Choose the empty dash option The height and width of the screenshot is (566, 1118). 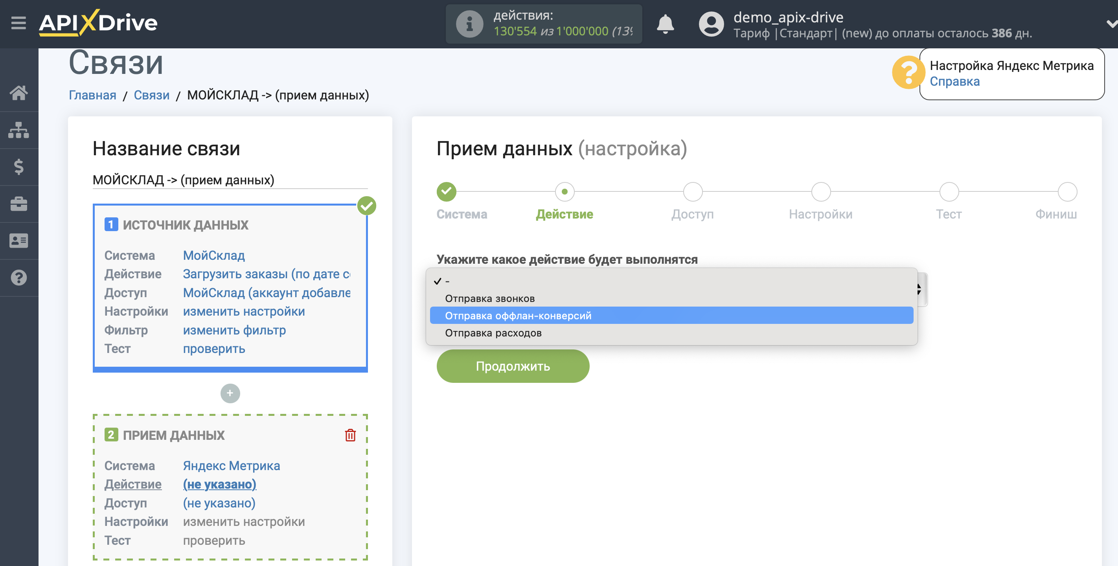(x=671, y=281)
